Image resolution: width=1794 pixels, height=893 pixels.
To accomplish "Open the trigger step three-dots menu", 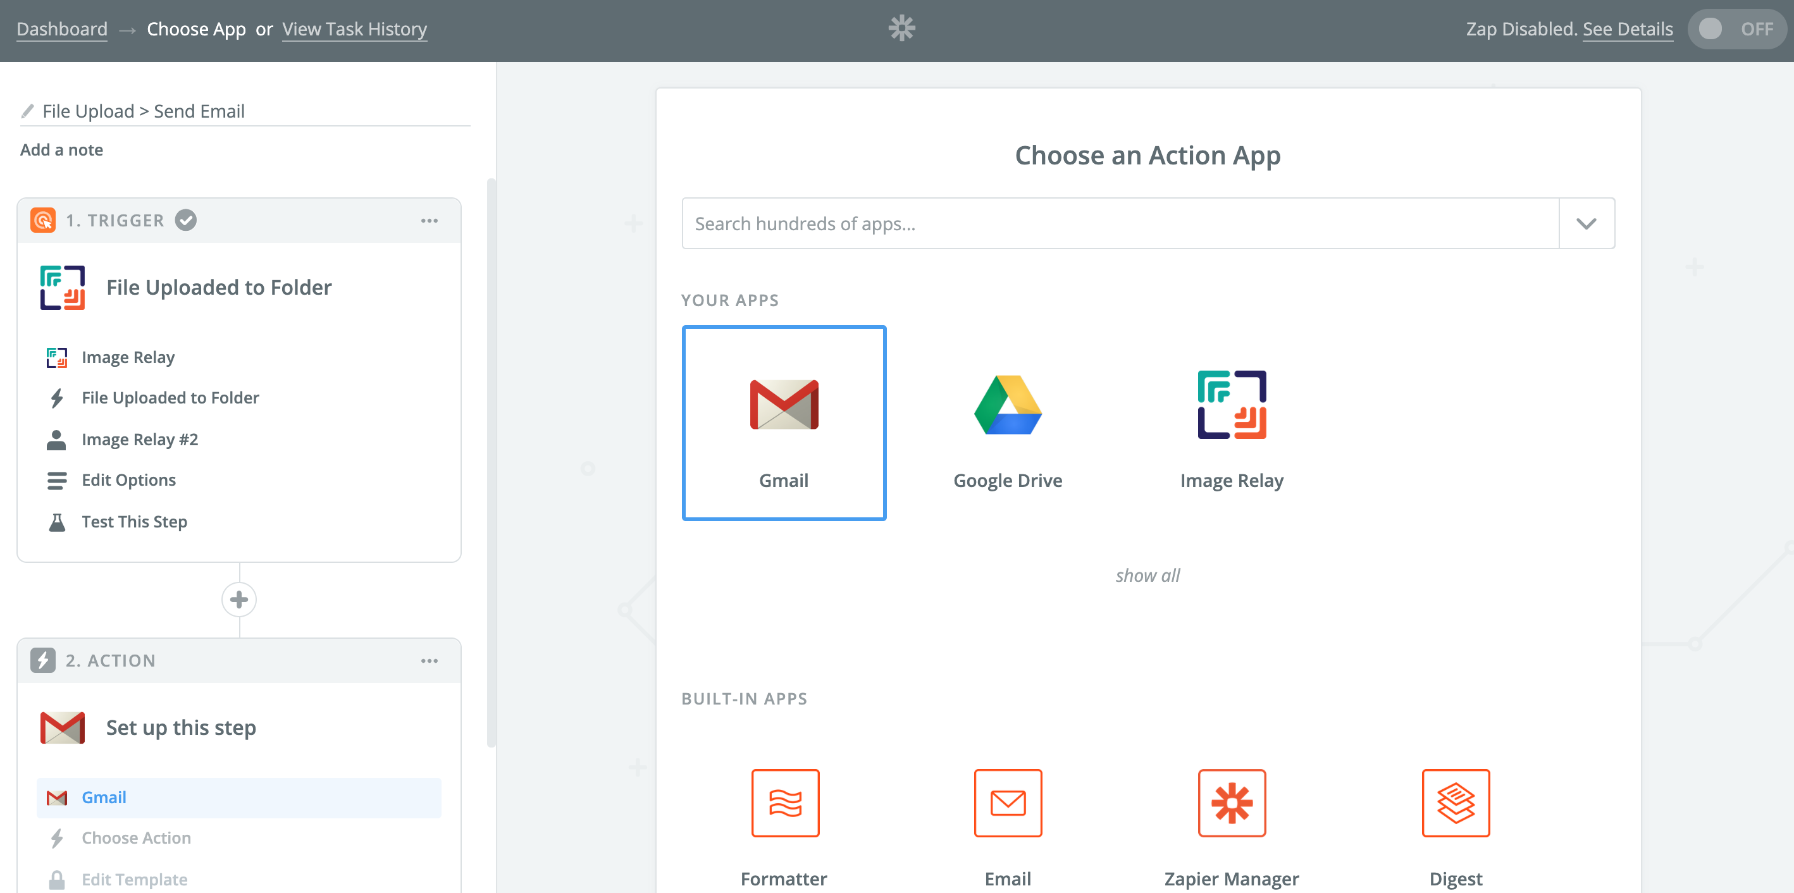I will [x=429, y=221].
